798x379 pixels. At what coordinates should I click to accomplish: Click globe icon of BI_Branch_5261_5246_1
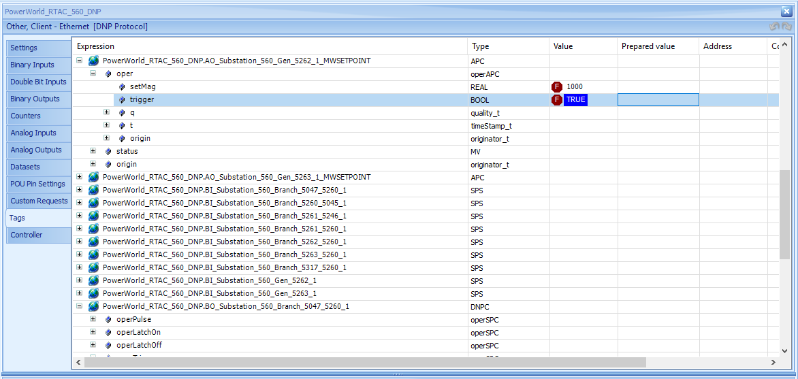click(94, 216)
